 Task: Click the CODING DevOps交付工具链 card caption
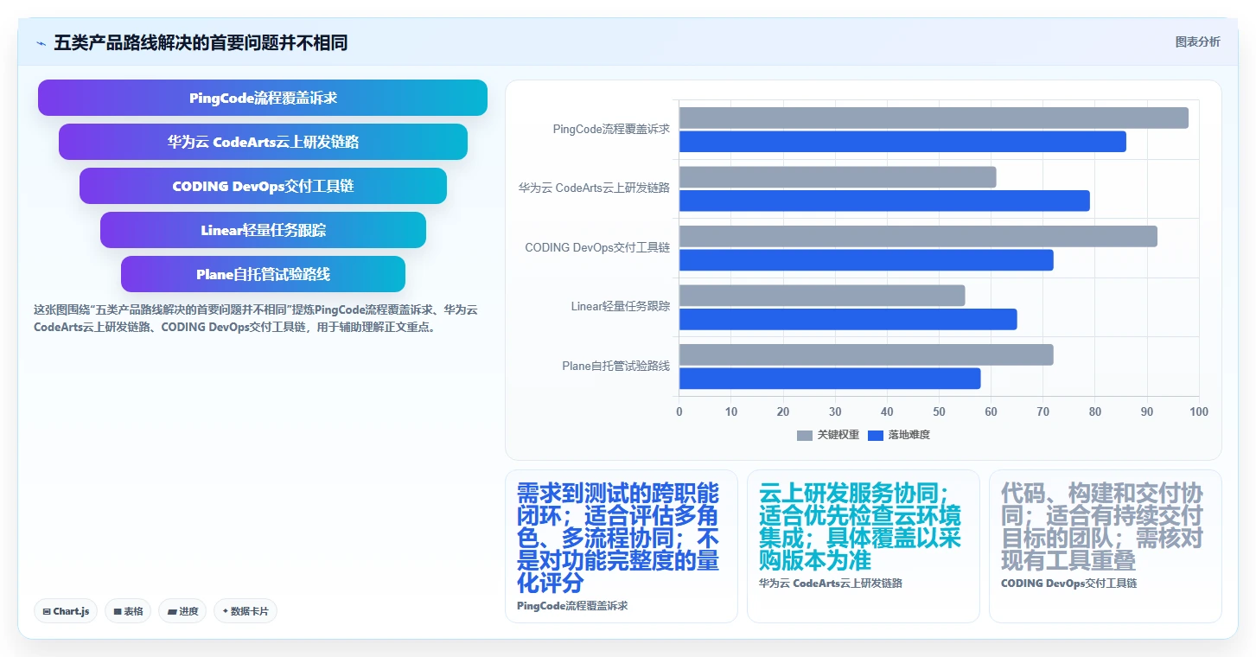pos(1068,584)
